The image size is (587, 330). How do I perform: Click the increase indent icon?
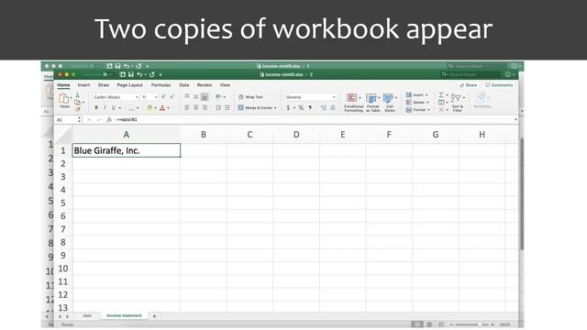coord(227,108)
